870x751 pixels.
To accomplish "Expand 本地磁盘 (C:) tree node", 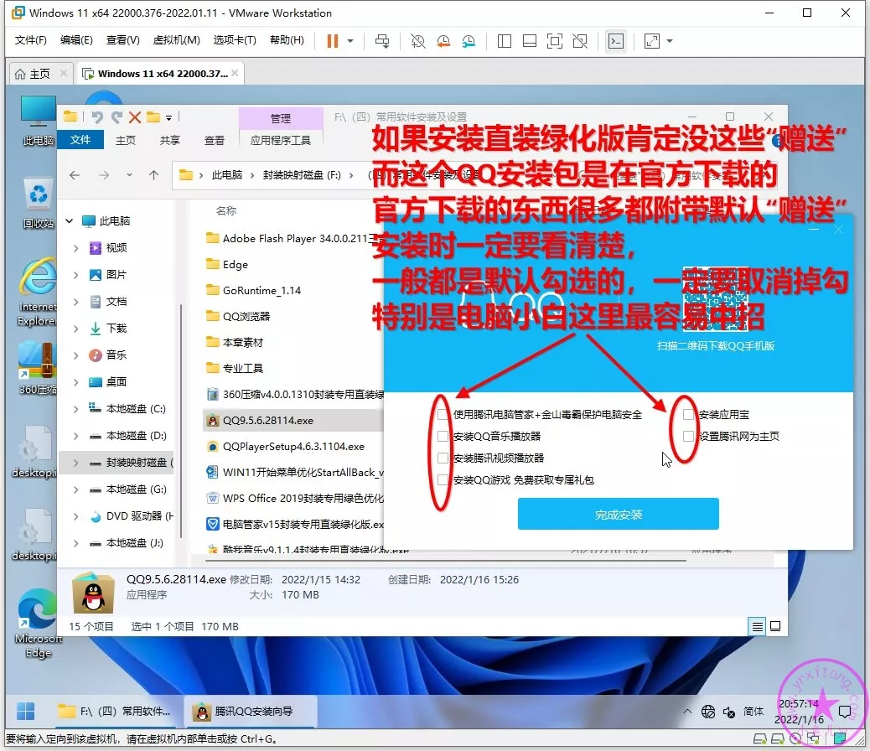I will [76, 409].
